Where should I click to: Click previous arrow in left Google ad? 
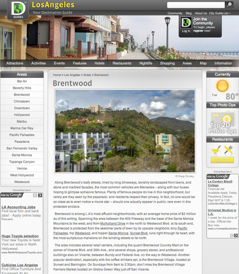(35, 195)
